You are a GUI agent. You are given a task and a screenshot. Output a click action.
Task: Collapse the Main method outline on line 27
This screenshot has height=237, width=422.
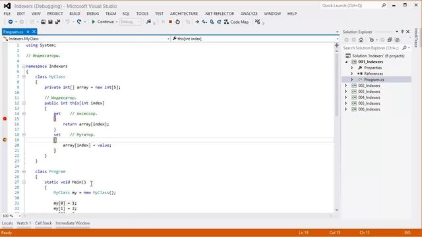tap(24, 182)
